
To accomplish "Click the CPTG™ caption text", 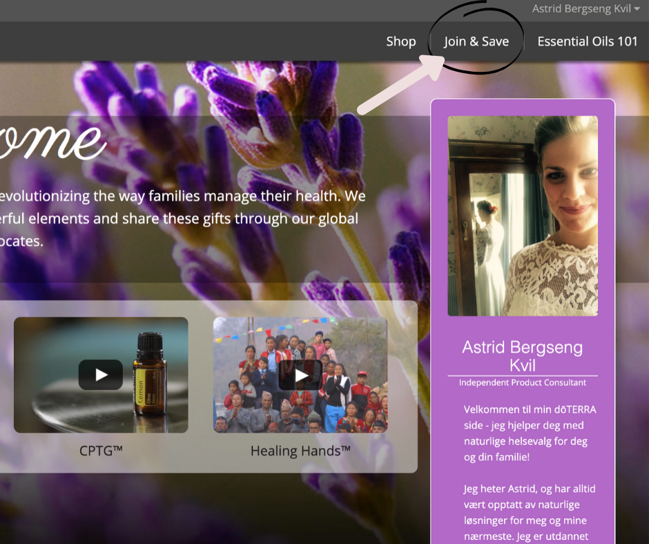I will coord(101,450).
